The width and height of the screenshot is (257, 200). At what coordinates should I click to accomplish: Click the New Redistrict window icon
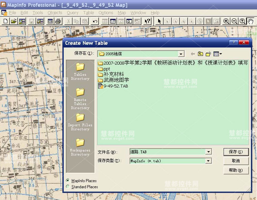(137, 21)
